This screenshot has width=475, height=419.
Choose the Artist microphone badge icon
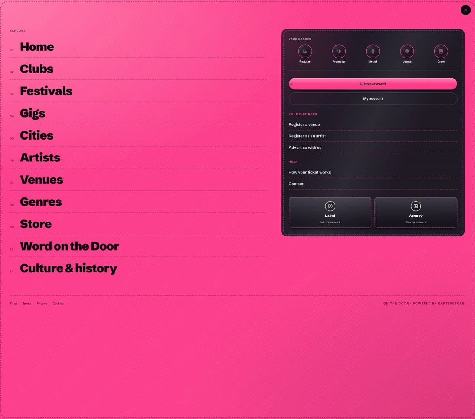pos(373,51)
